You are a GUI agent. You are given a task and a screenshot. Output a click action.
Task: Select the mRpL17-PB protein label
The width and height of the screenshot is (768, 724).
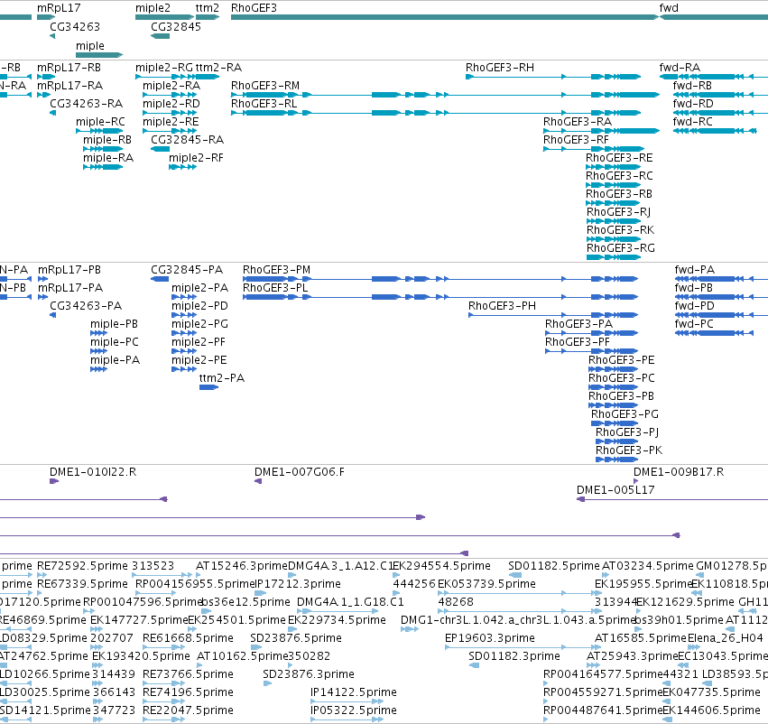pos(69,269)
